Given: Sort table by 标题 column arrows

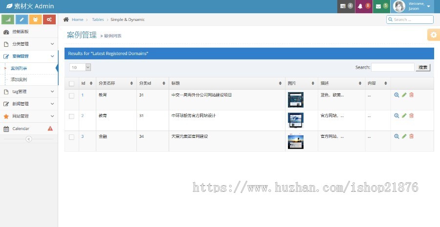Looking at the screenshot, I should [280, 83].
